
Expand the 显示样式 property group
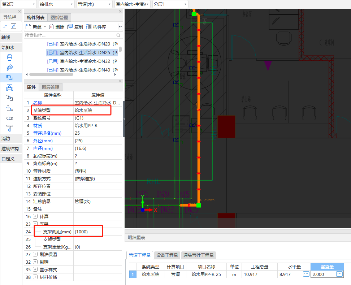click(35, 269)
